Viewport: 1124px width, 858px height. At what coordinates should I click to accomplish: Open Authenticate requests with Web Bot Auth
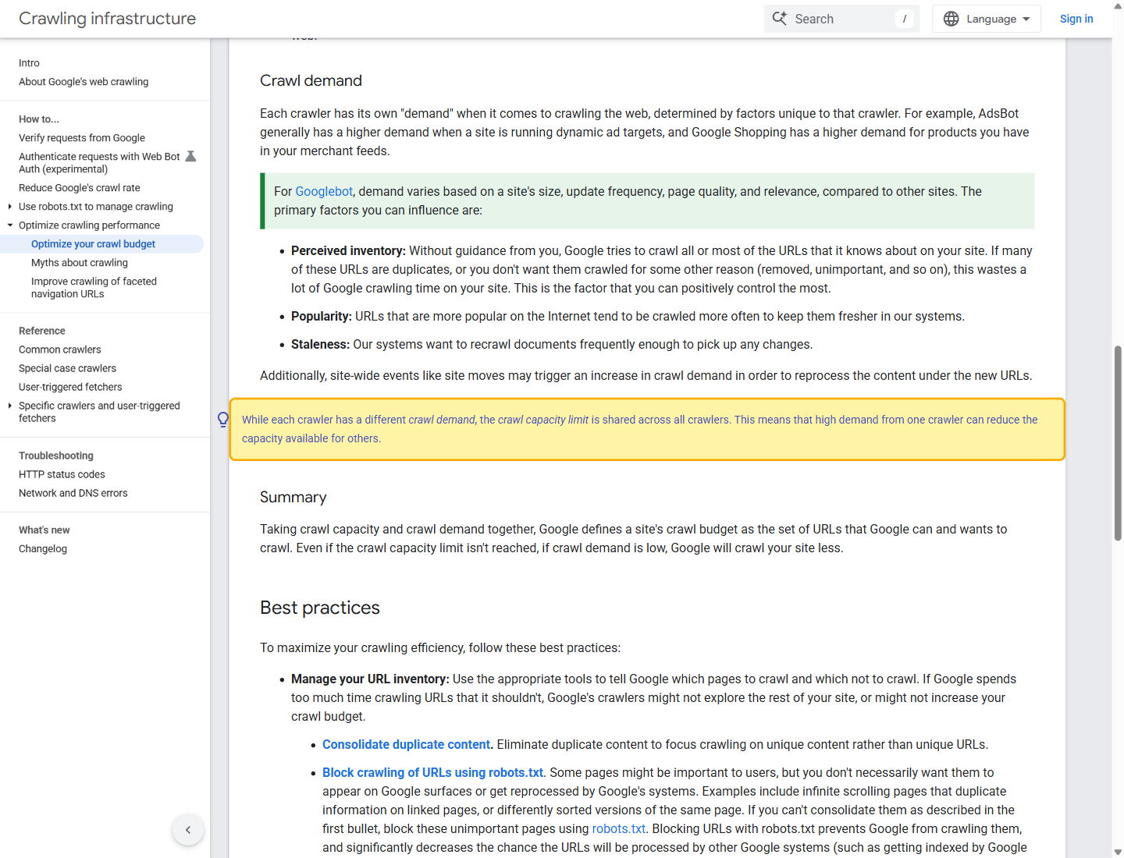pos(99,163)
